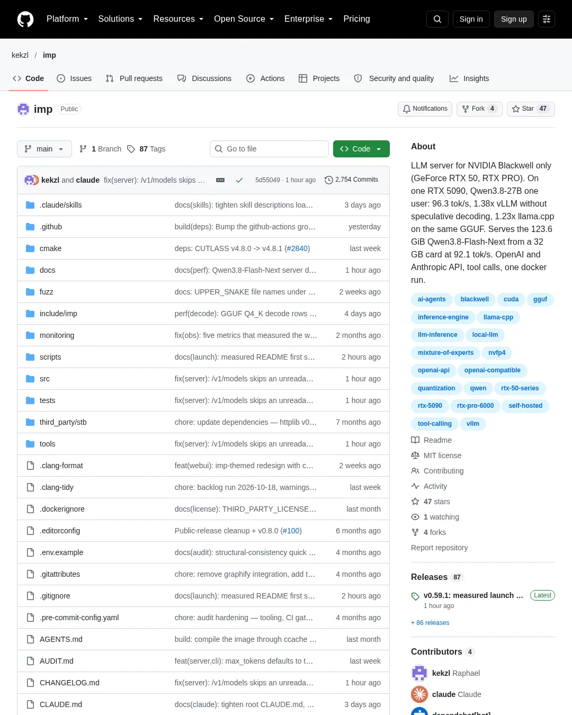Click the Sign in button
This screenshot has height=715, width=572.
point(471,19)
